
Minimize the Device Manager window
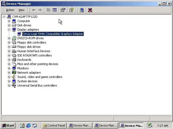(x=160, y=4)
